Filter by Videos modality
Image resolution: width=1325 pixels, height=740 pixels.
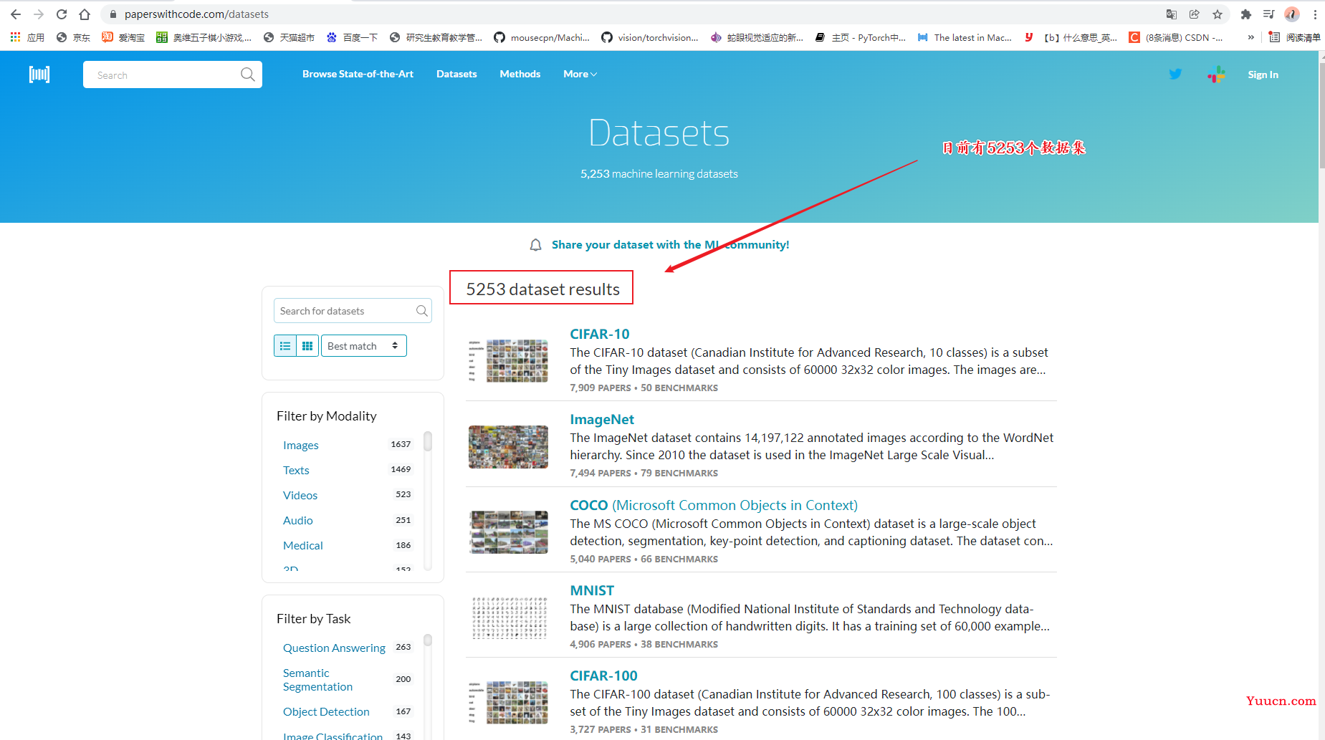(300, 495)
